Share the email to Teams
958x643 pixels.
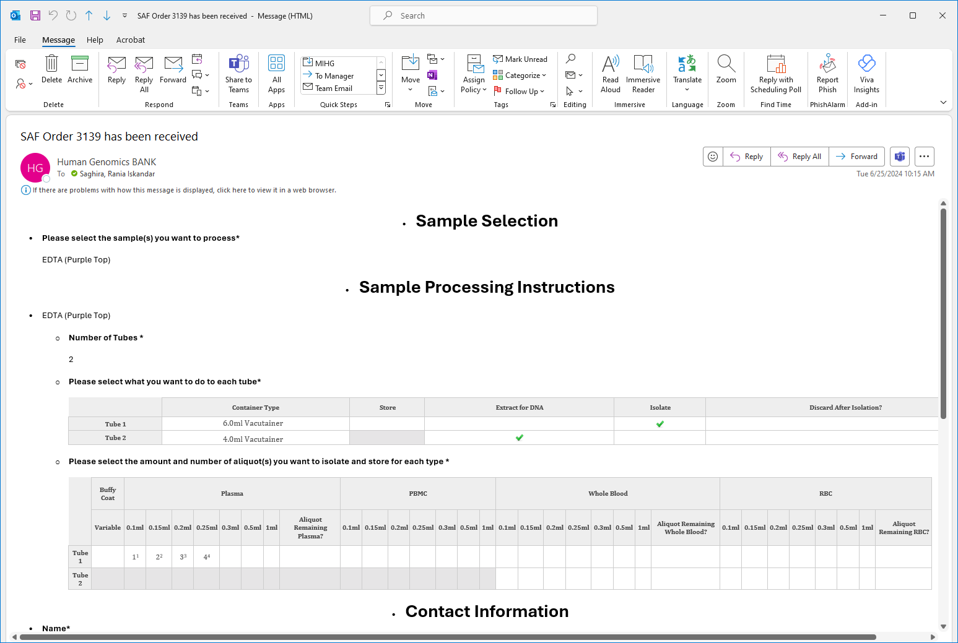[238, 74]
